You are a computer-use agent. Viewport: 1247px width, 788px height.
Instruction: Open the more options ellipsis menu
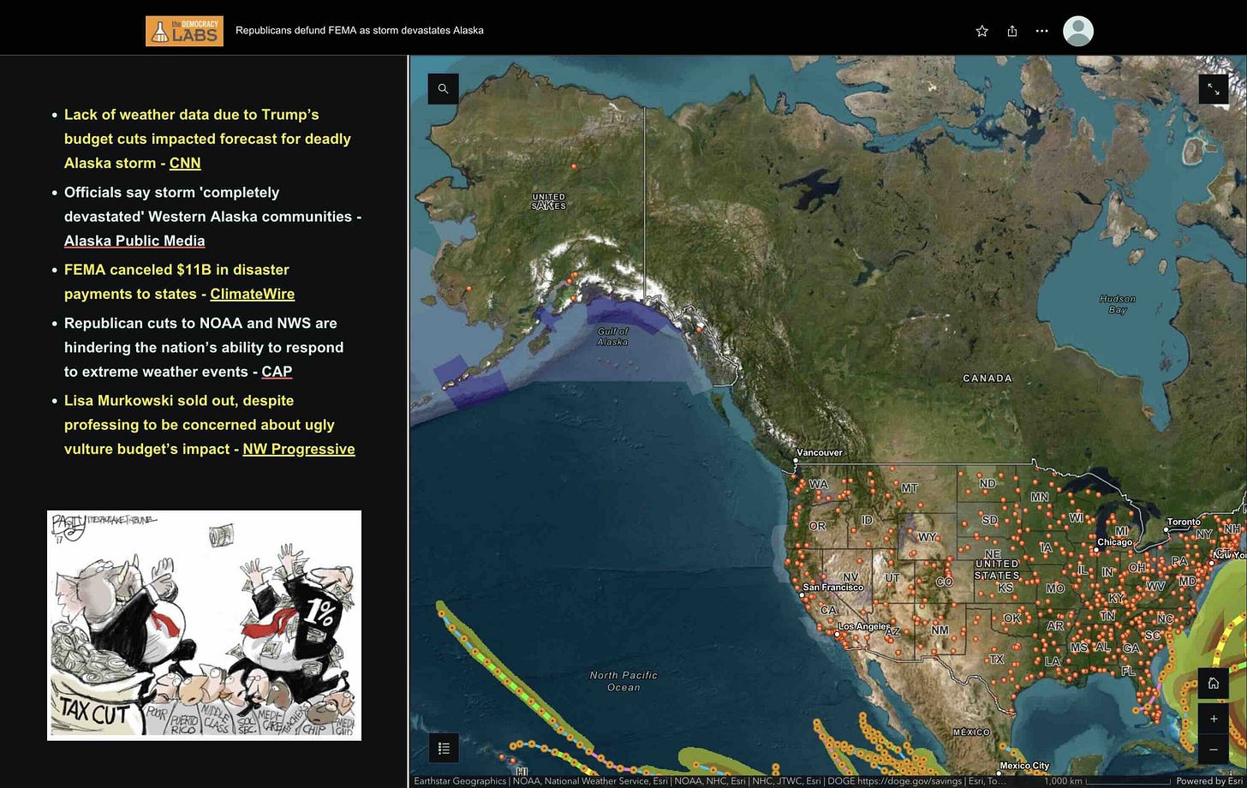[1042, 31]
